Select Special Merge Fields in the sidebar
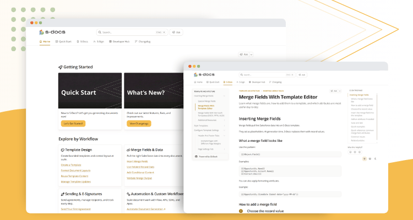 coord(206,101)
